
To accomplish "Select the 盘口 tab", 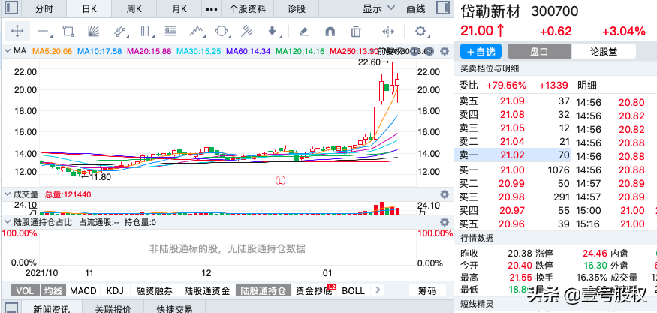I will (x=539, y=52).
